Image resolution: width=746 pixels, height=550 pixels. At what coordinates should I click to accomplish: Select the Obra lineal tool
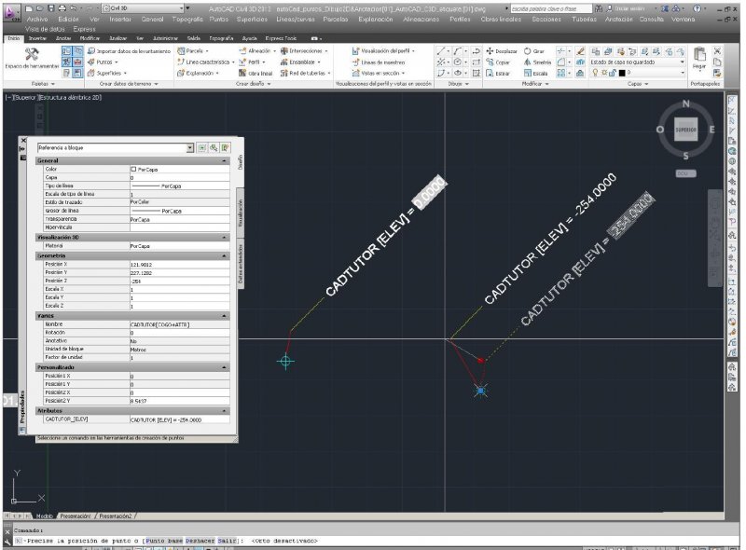tap(256, 74)
